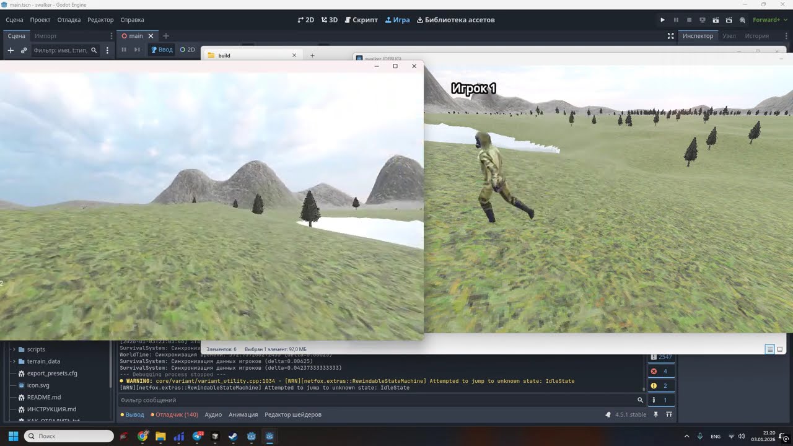Viewport: 793px width, 446px height.
Task: Toggle standard messages filter showing 2547
Action: click(x=660, y=357)
